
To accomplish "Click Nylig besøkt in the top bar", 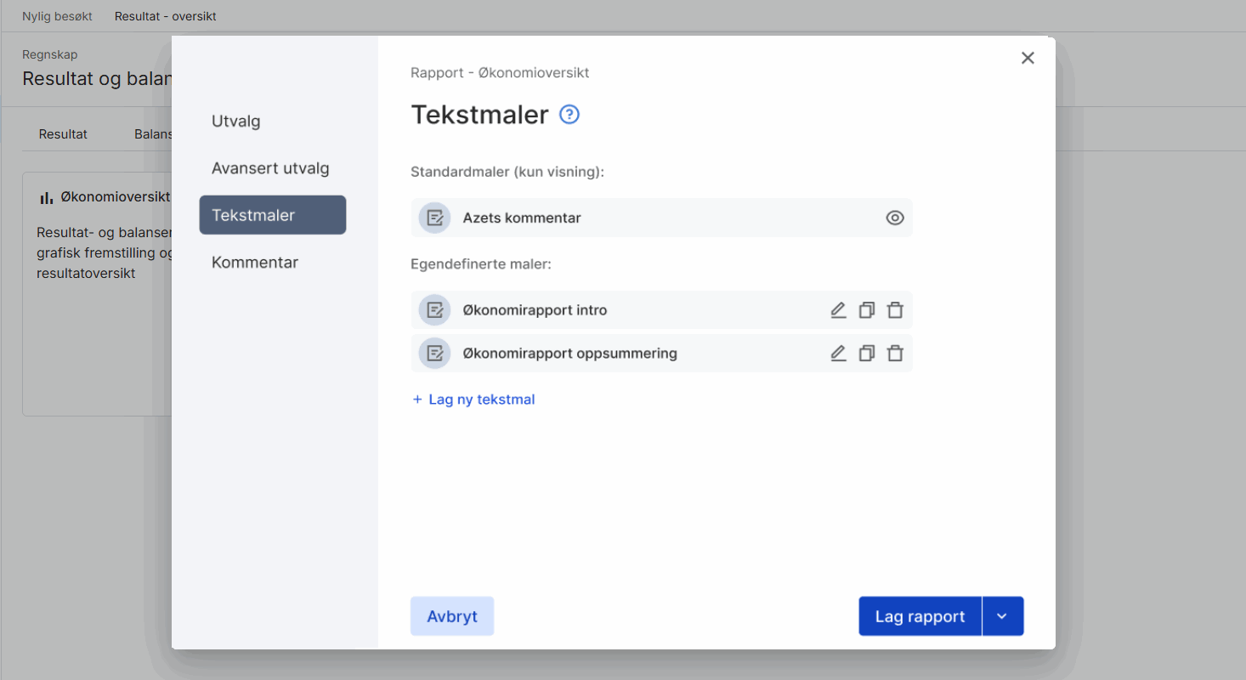I will click(57, 16).
